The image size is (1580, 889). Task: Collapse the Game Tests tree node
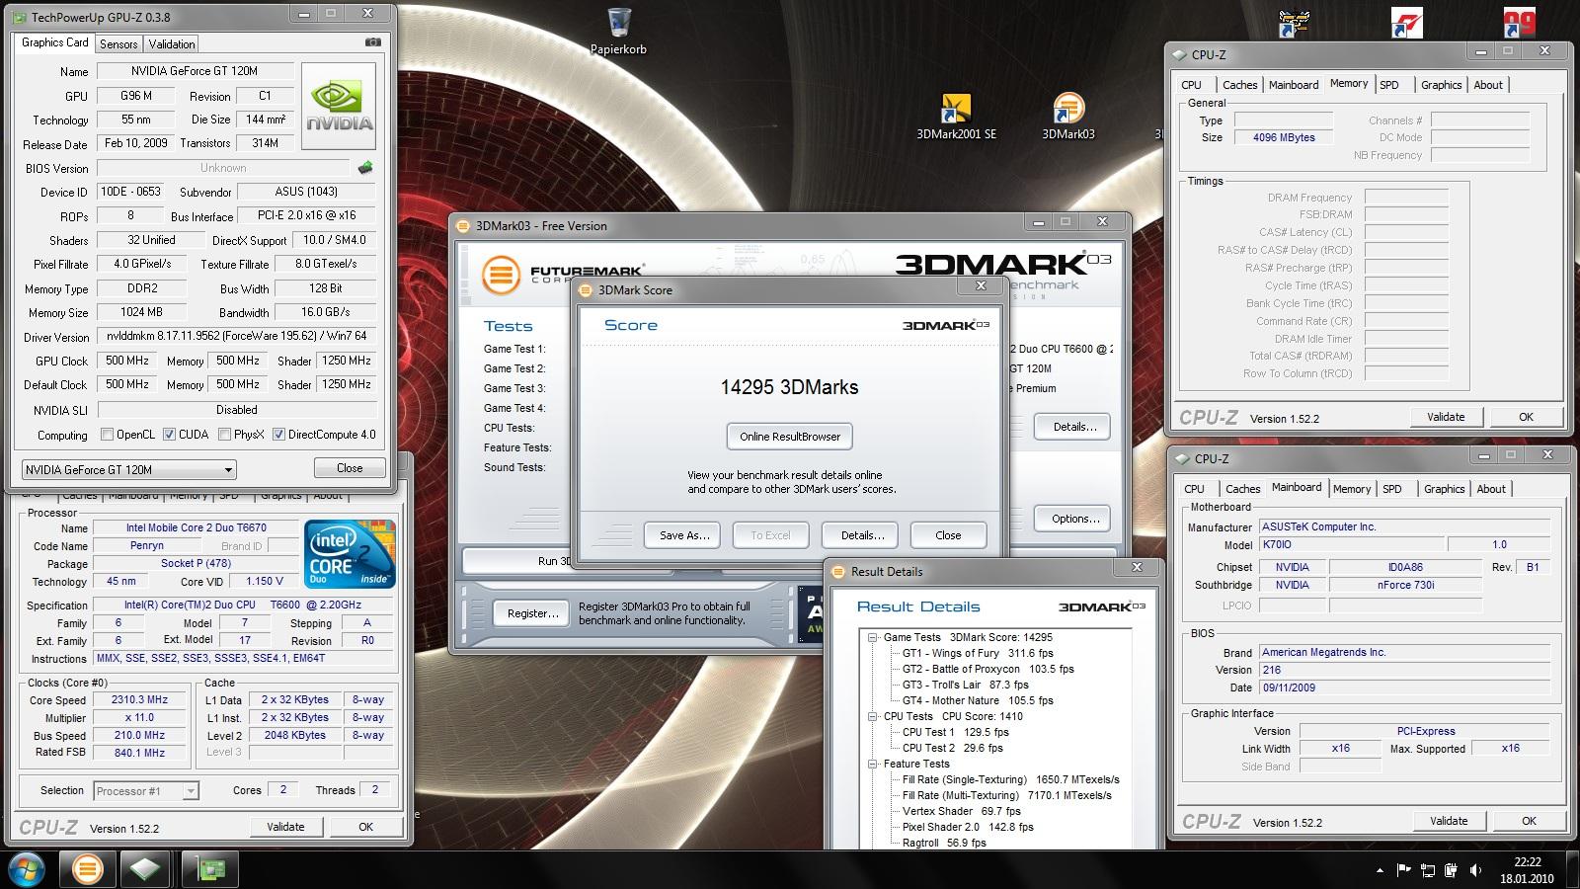coord(873,637)
